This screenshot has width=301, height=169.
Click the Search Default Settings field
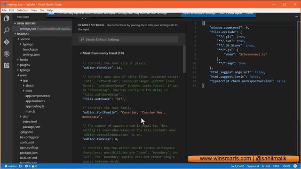click(x=128, y=39)
